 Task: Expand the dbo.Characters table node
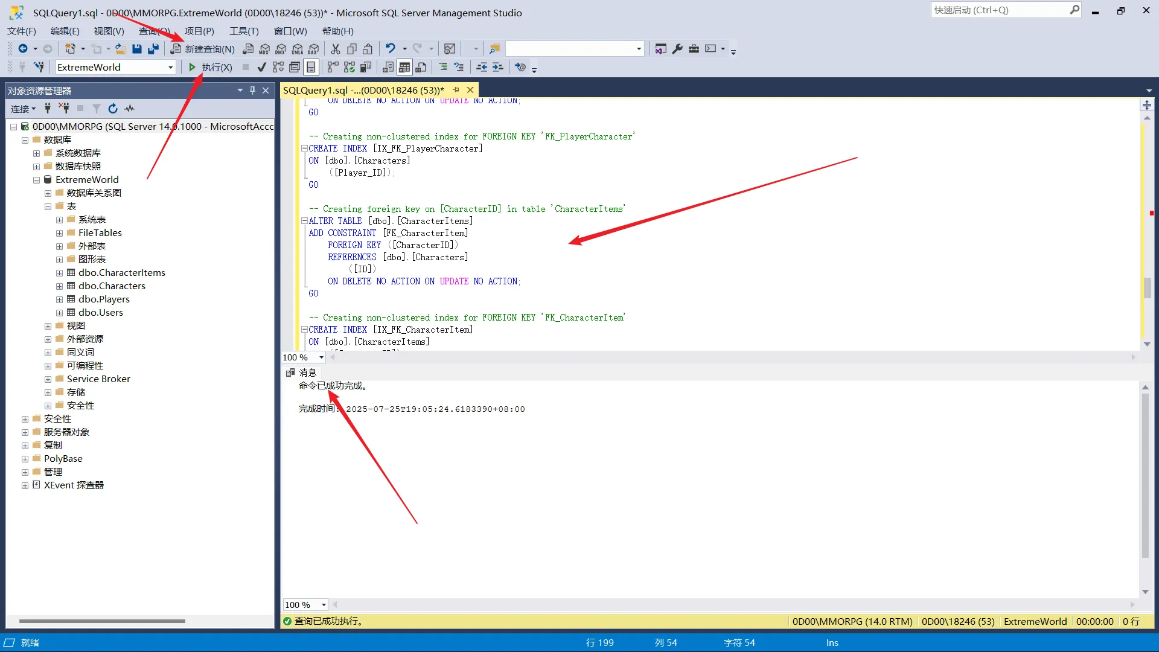tap(59, 286)
